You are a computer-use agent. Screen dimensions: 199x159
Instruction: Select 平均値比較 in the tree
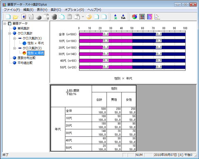25,63
